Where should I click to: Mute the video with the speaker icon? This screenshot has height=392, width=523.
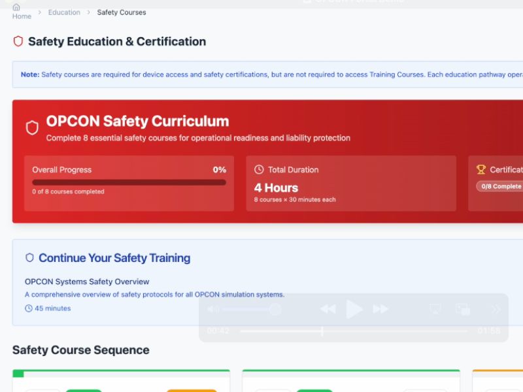tap(213, 309)
